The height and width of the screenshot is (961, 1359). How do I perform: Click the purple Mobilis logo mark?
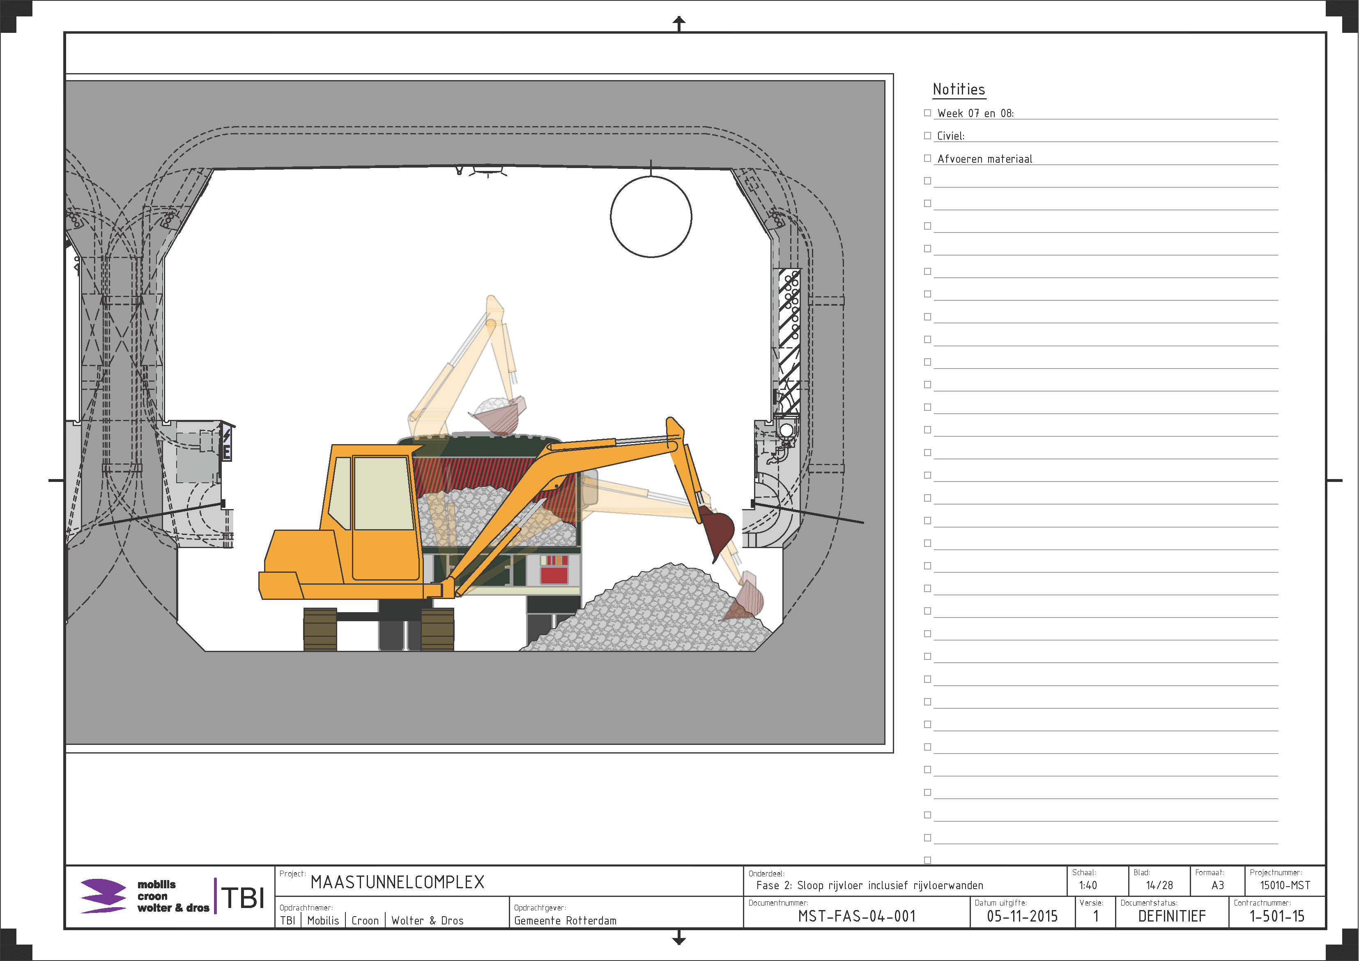[x=103, y=896]
